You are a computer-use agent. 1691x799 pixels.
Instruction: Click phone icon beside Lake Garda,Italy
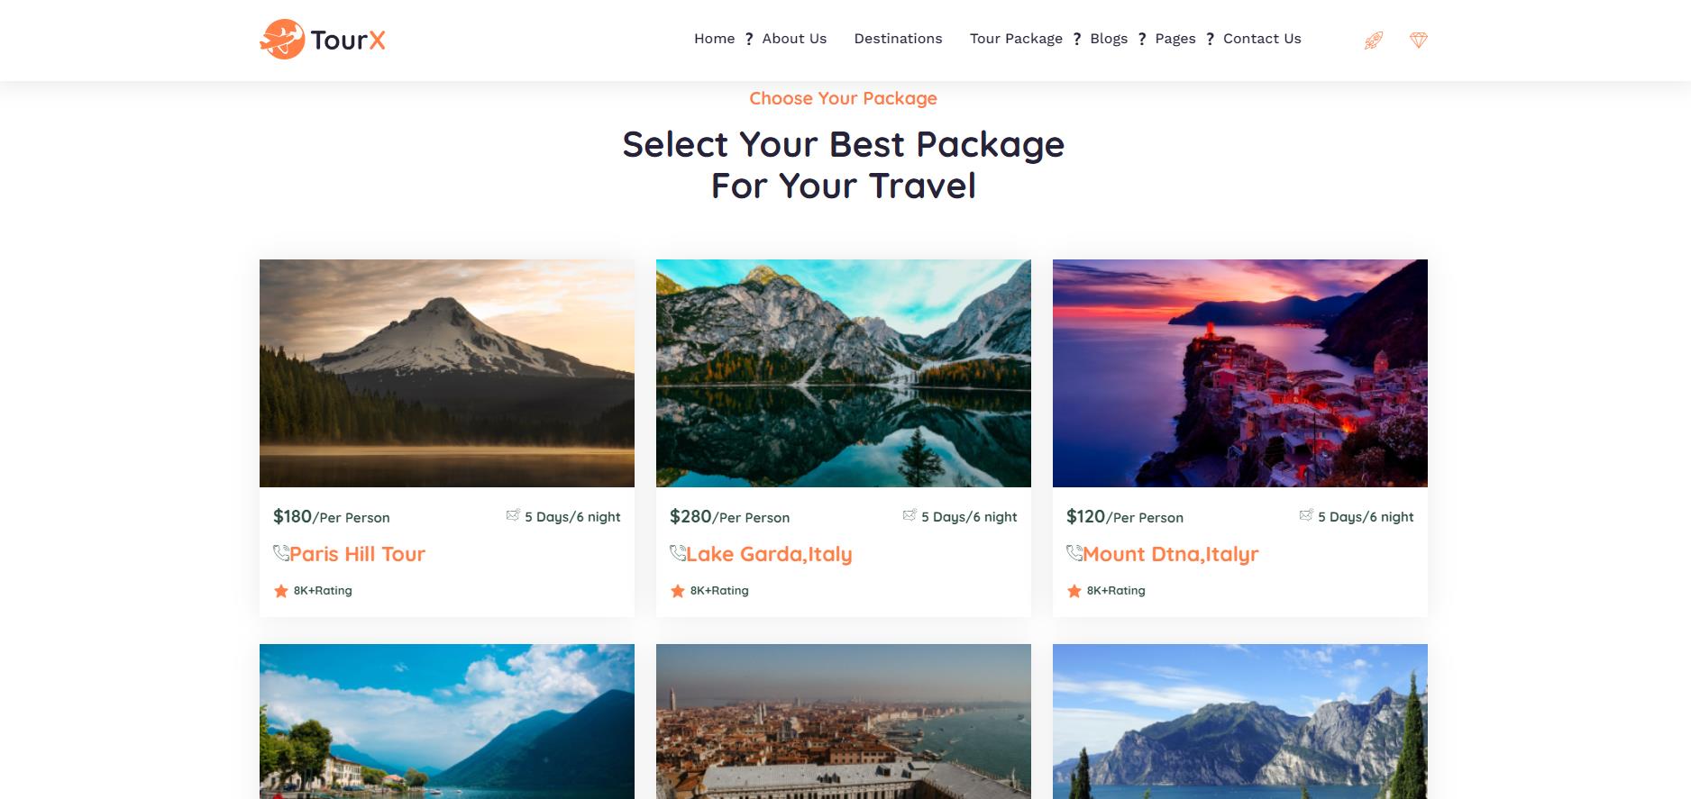[x=678, y=553]
